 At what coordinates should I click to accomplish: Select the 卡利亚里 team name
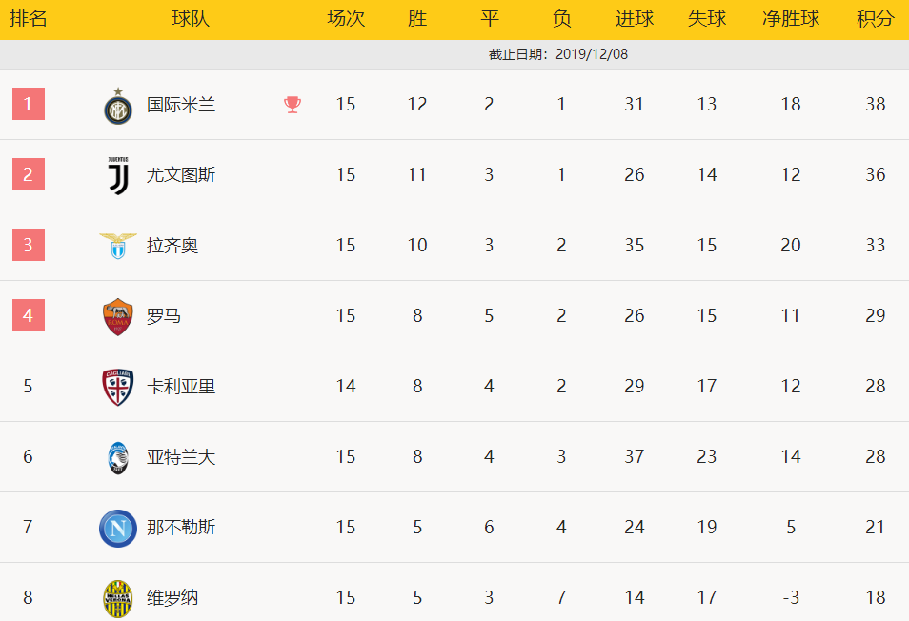(x=181, y=387)
